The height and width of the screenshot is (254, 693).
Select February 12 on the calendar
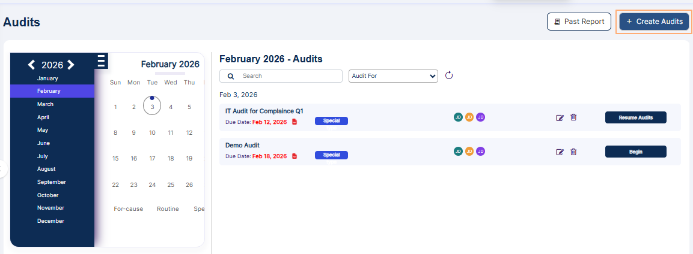[x=189, y=132]
